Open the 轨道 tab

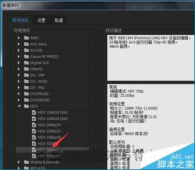point(58,20)
